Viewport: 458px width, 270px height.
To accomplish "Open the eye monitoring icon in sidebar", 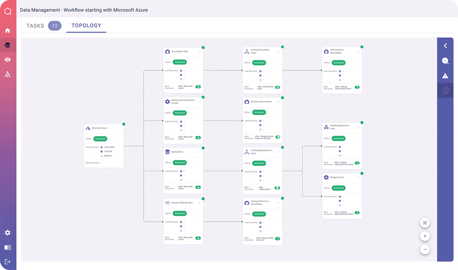I will 8,60.
